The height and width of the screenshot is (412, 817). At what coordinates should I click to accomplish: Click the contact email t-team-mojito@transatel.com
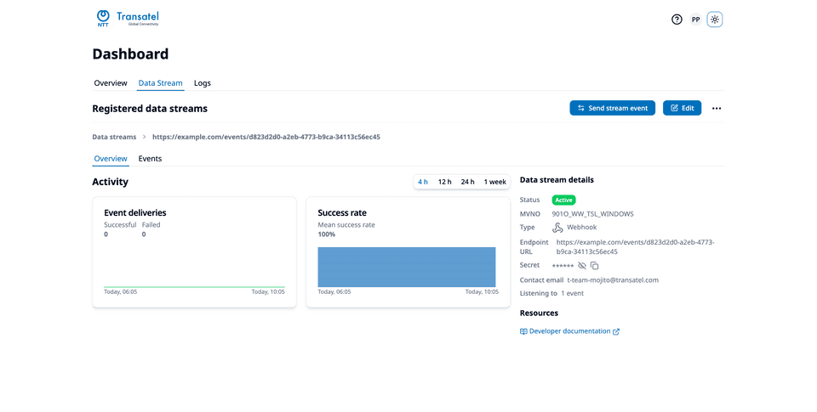click(x=613, y=280)
